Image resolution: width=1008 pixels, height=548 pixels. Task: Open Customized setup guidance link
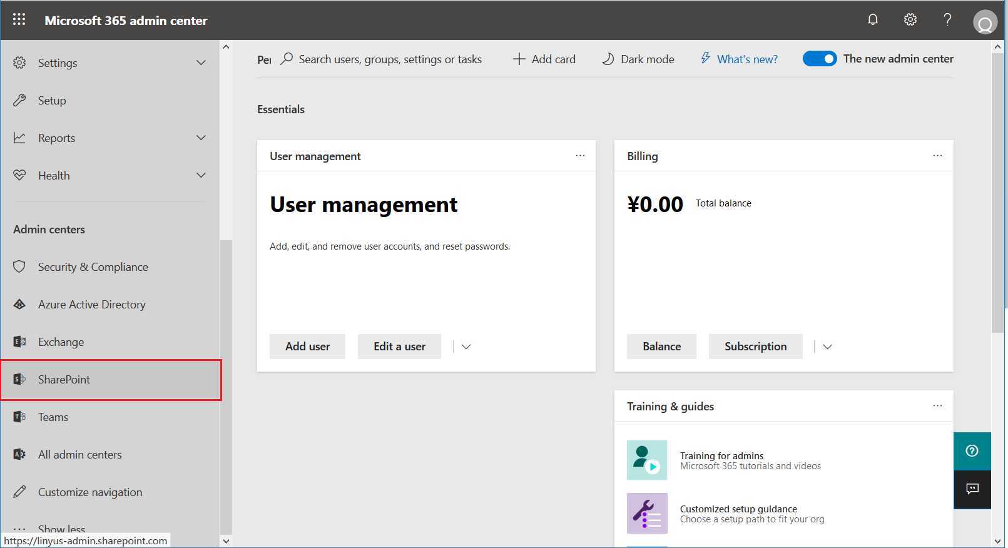coord(738,509)
